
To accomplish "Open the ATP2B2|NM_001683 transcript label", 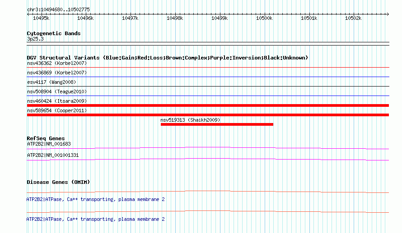I will pos(49,144).
